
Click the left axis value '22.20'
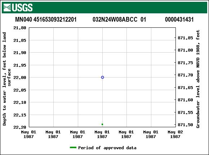click(x=20, y=127)
